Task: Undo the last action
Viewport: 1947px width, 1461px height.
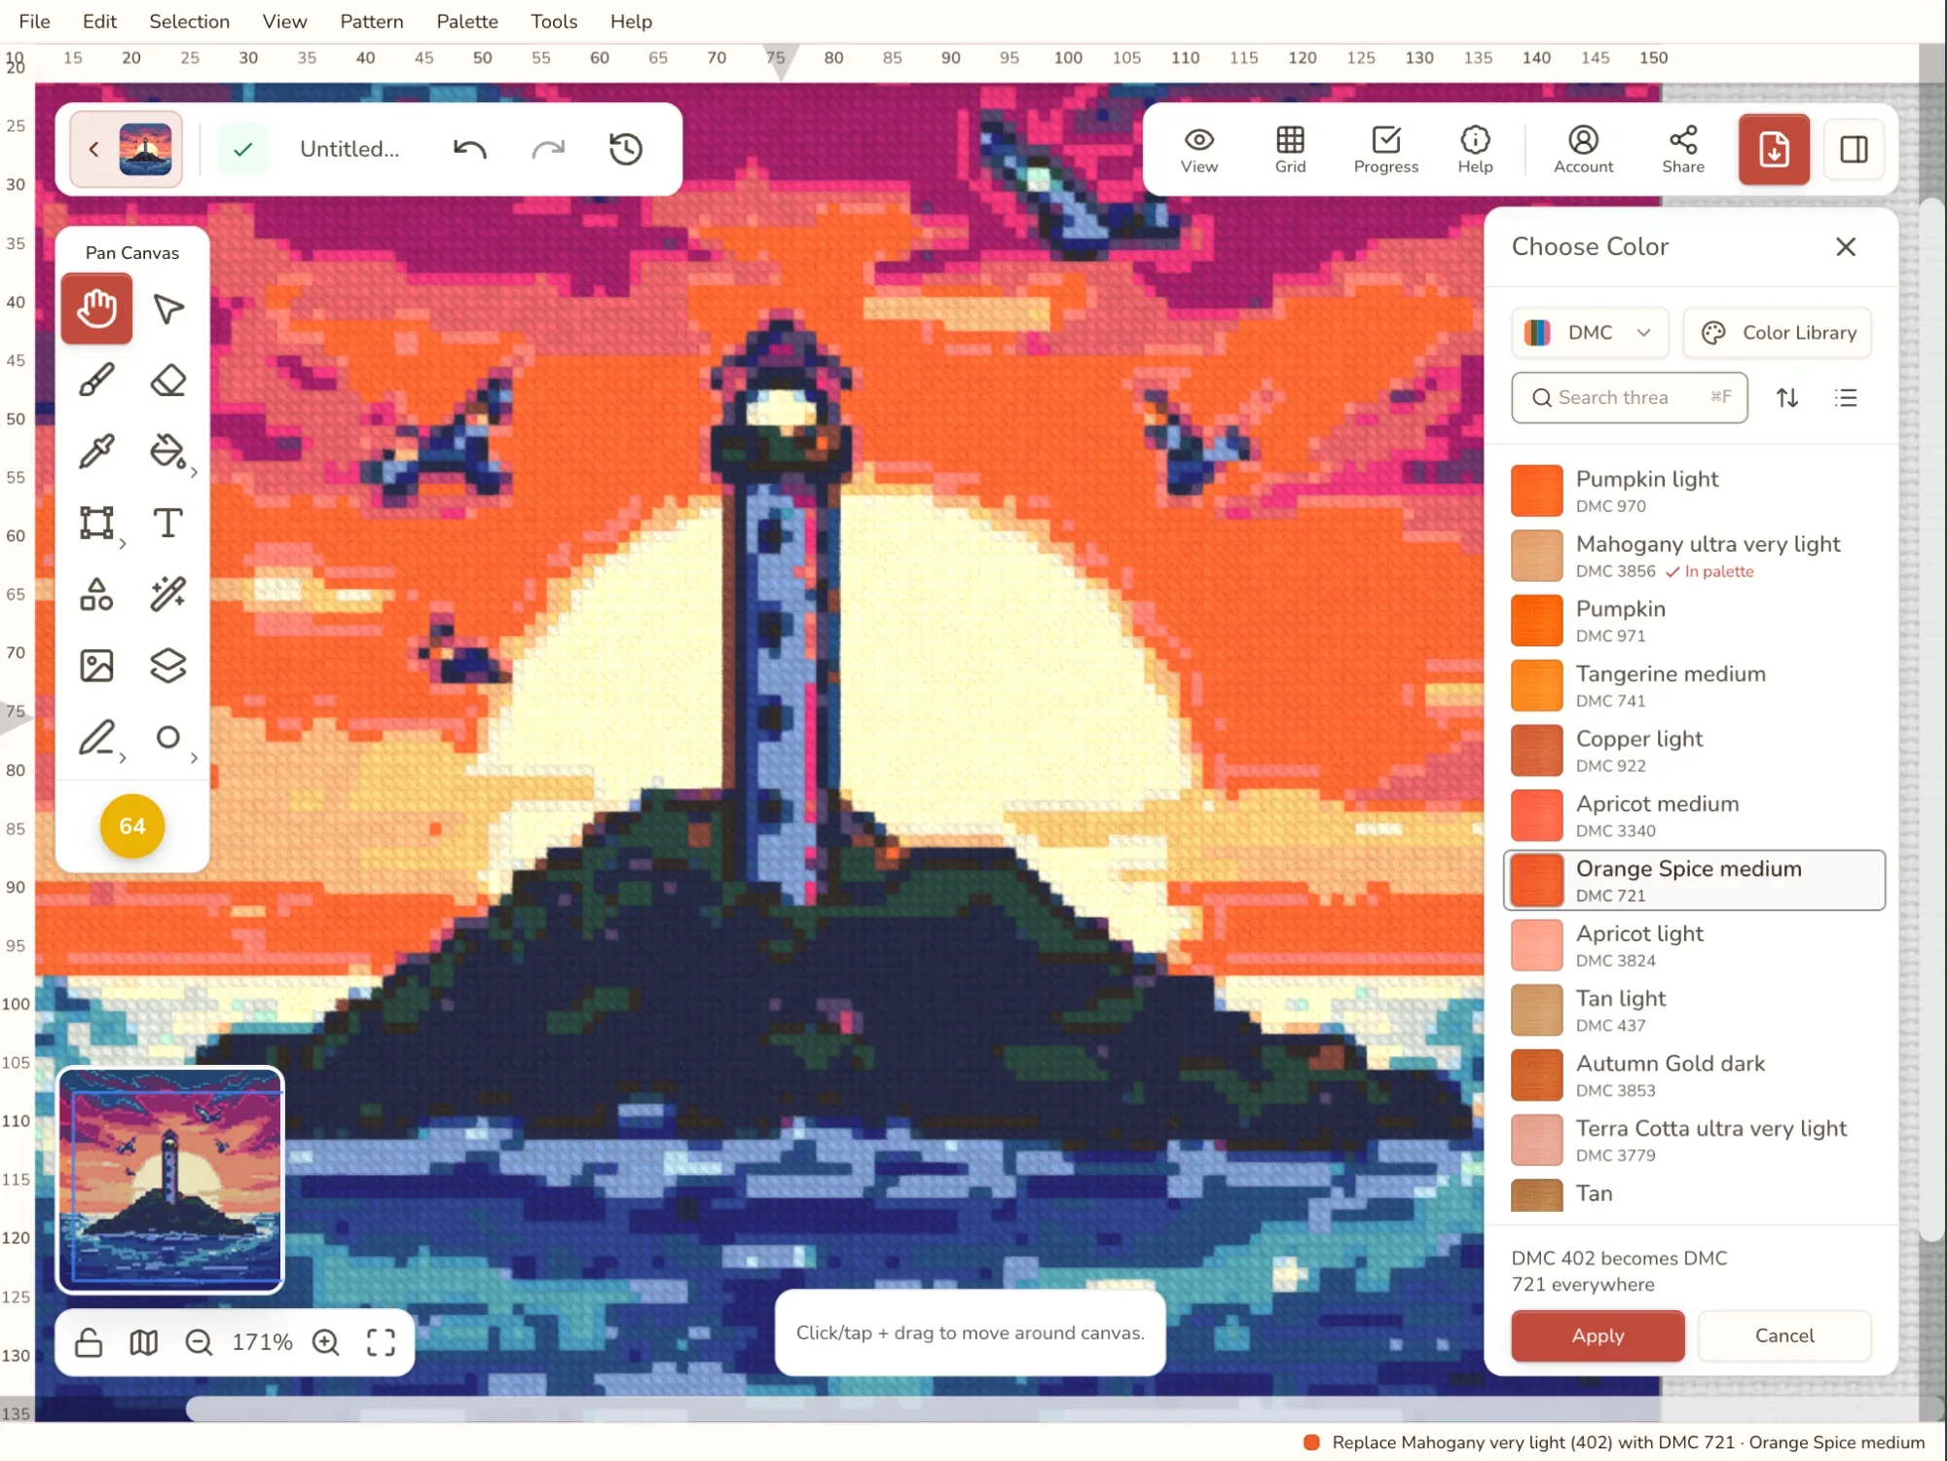Action: tap(470, 149)
